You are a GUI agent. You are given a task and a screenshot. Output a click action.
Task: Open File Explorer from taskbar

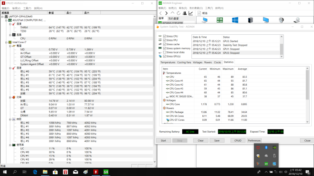[45, 172]
